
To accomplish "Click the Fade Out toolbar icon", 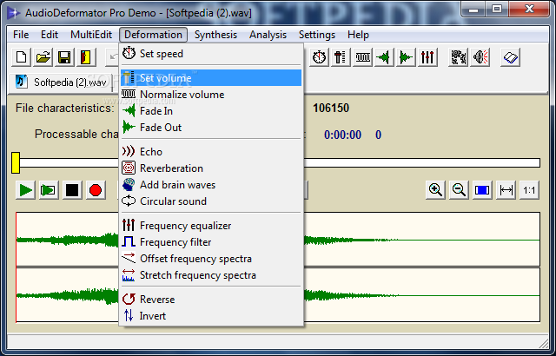I will click(x=406, y=57).
